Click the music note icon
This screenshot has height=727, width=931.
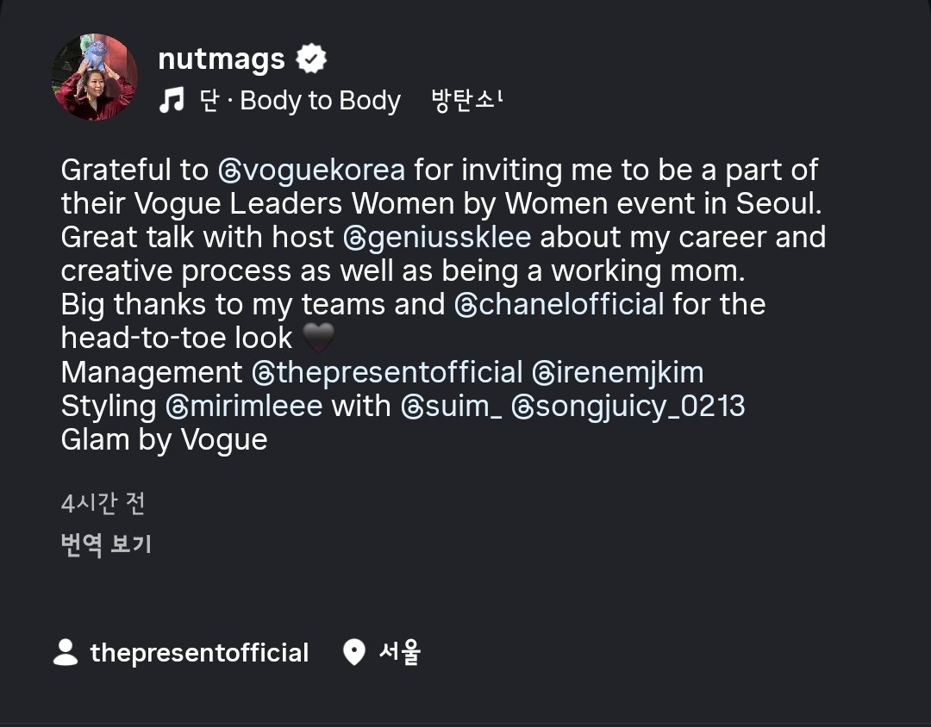point(172,101)
